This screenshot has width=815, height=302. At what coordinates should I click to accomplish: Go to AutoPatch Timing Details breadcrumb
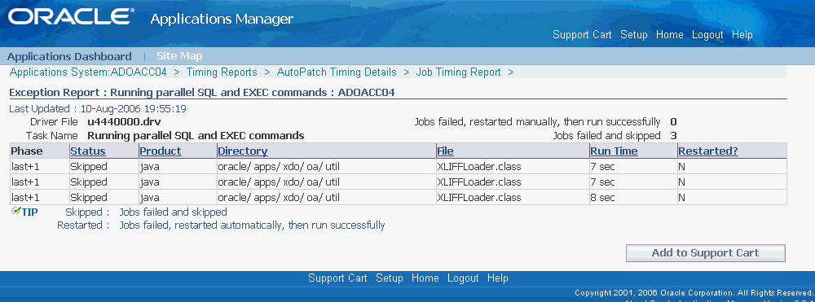pos(337,72)
